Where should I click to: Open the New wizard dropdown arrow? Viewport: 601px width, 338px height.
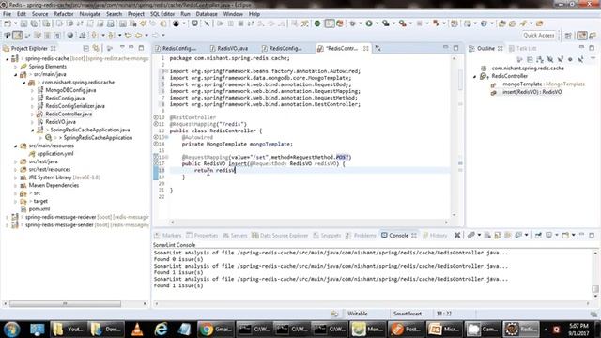pyautogui.click(x=15, y=23)
